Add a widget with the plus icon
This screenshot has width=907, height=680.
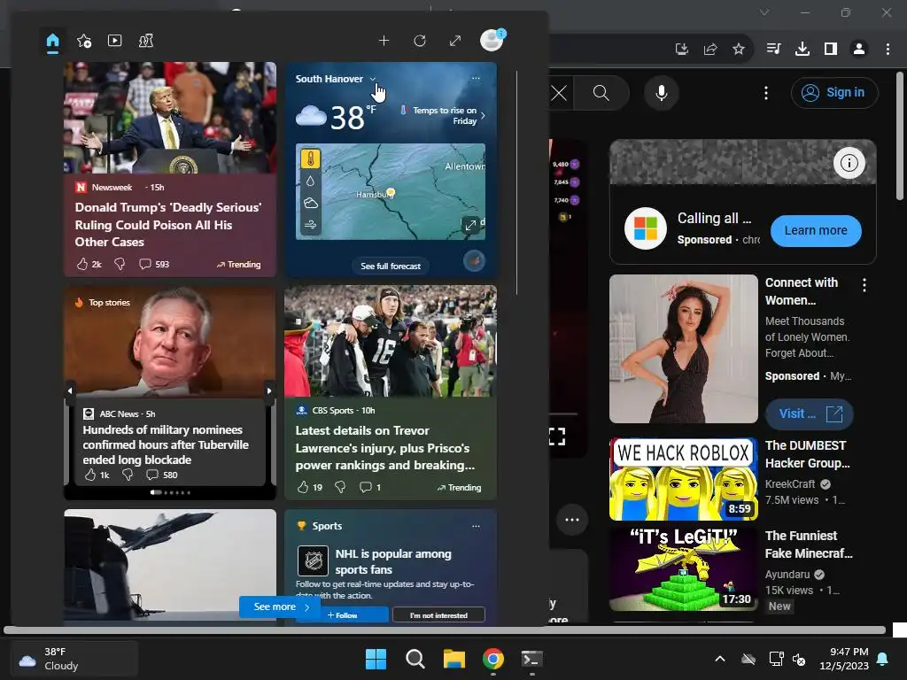[x=384, y=41]
